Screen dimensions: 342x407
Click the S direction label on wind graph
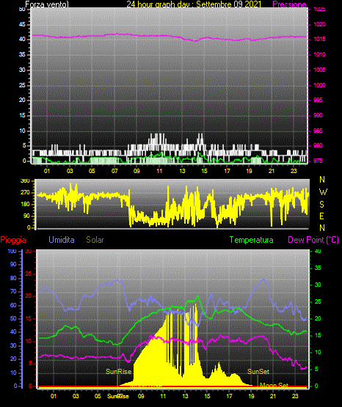pyautogui.click(x=321, y=205)
